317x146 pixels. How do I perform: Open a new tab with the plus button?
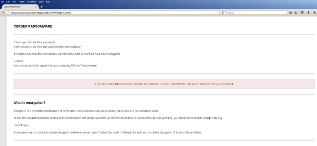tap(41, 7)
